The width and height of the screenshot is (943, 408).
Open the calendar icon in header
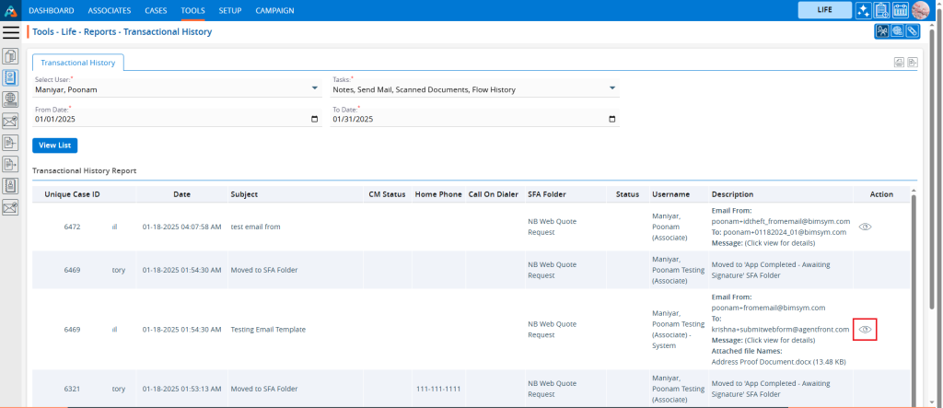point(901,10)
